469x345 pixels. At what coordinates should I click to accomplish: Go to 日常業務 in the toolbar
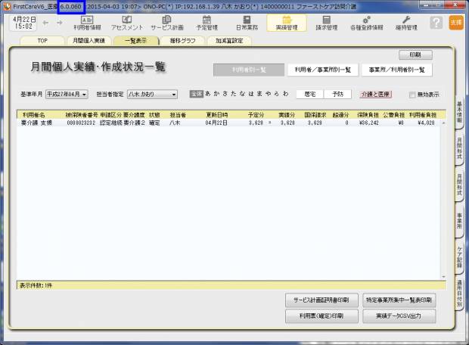coord(247,23)
